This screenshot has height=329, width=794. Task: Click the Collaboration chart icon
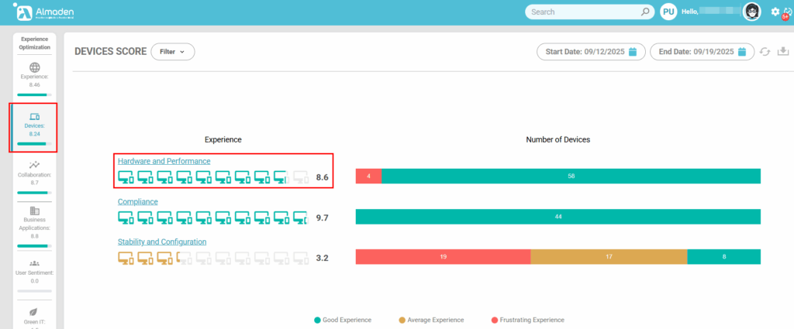[x=34, y=165]
